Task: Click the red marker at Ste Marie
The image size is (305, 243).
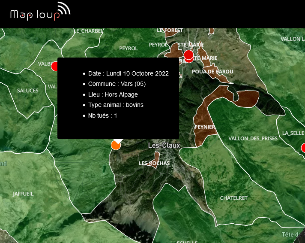Action: (x=188, y=55)
